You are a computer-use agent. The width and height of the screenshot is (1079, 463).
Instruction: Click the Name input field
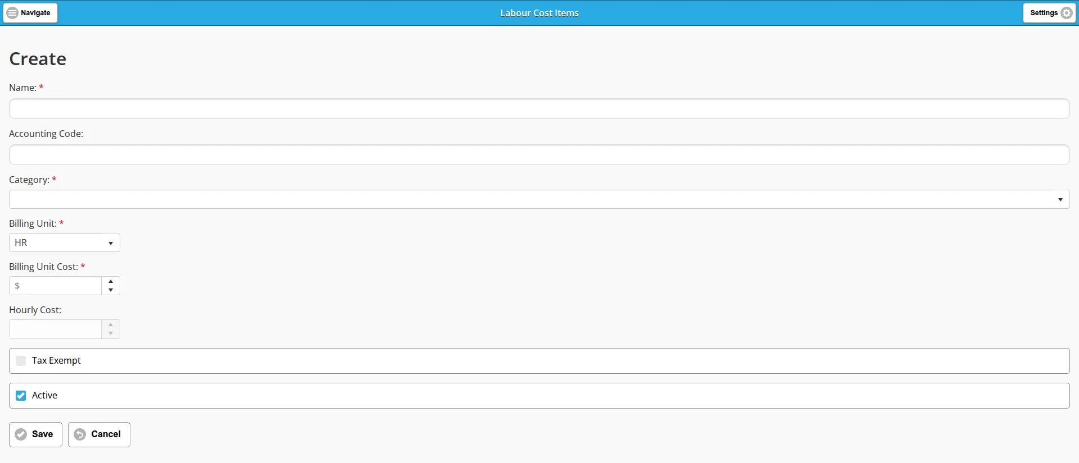539,109
